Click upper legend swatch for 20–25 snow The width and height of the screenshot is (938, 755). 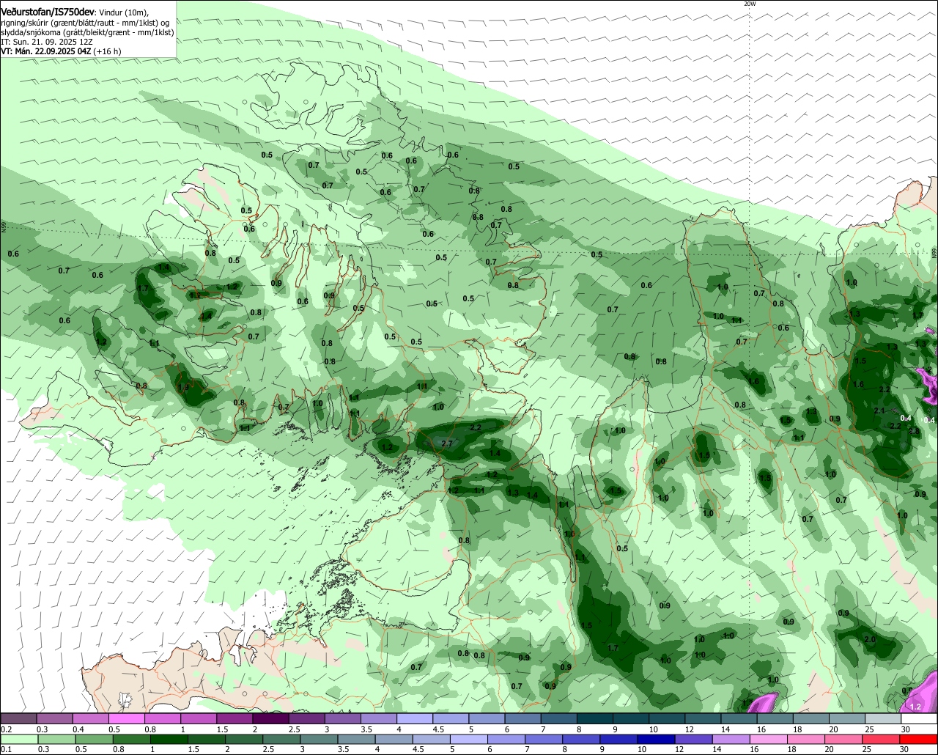point(848,718)
